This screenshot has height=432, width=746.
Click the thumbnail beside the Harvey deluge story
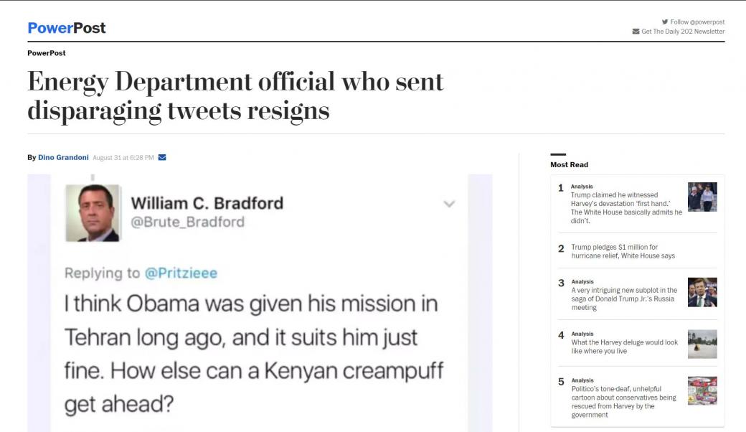(x=704, y=344)
